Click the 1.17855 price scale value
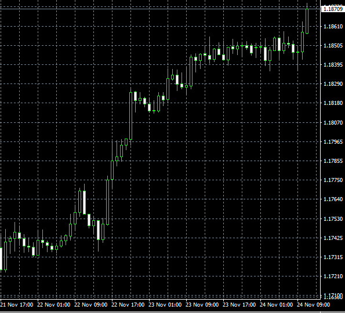The width and height of the screenshot is (345, 313). [x=333, y=161]
